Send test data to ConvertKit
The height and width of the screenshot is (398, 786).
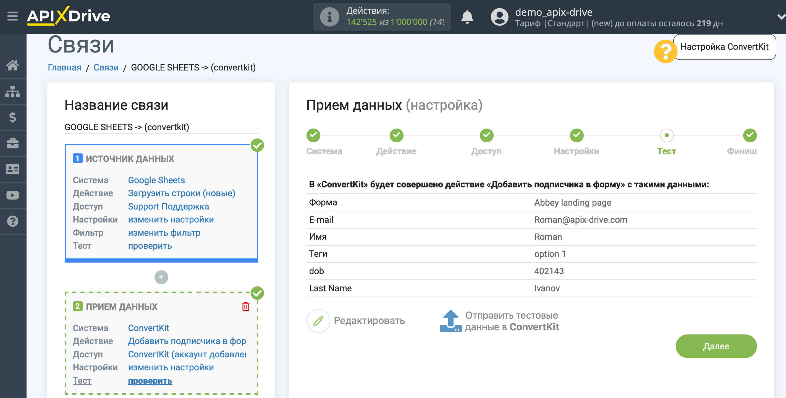point(512,321)
